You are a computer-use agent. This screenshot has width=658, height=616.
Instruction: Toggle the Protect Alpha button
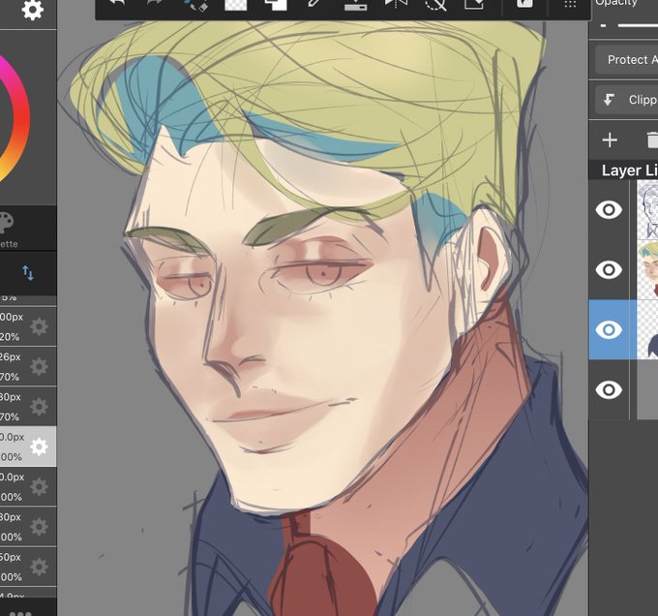627,60
